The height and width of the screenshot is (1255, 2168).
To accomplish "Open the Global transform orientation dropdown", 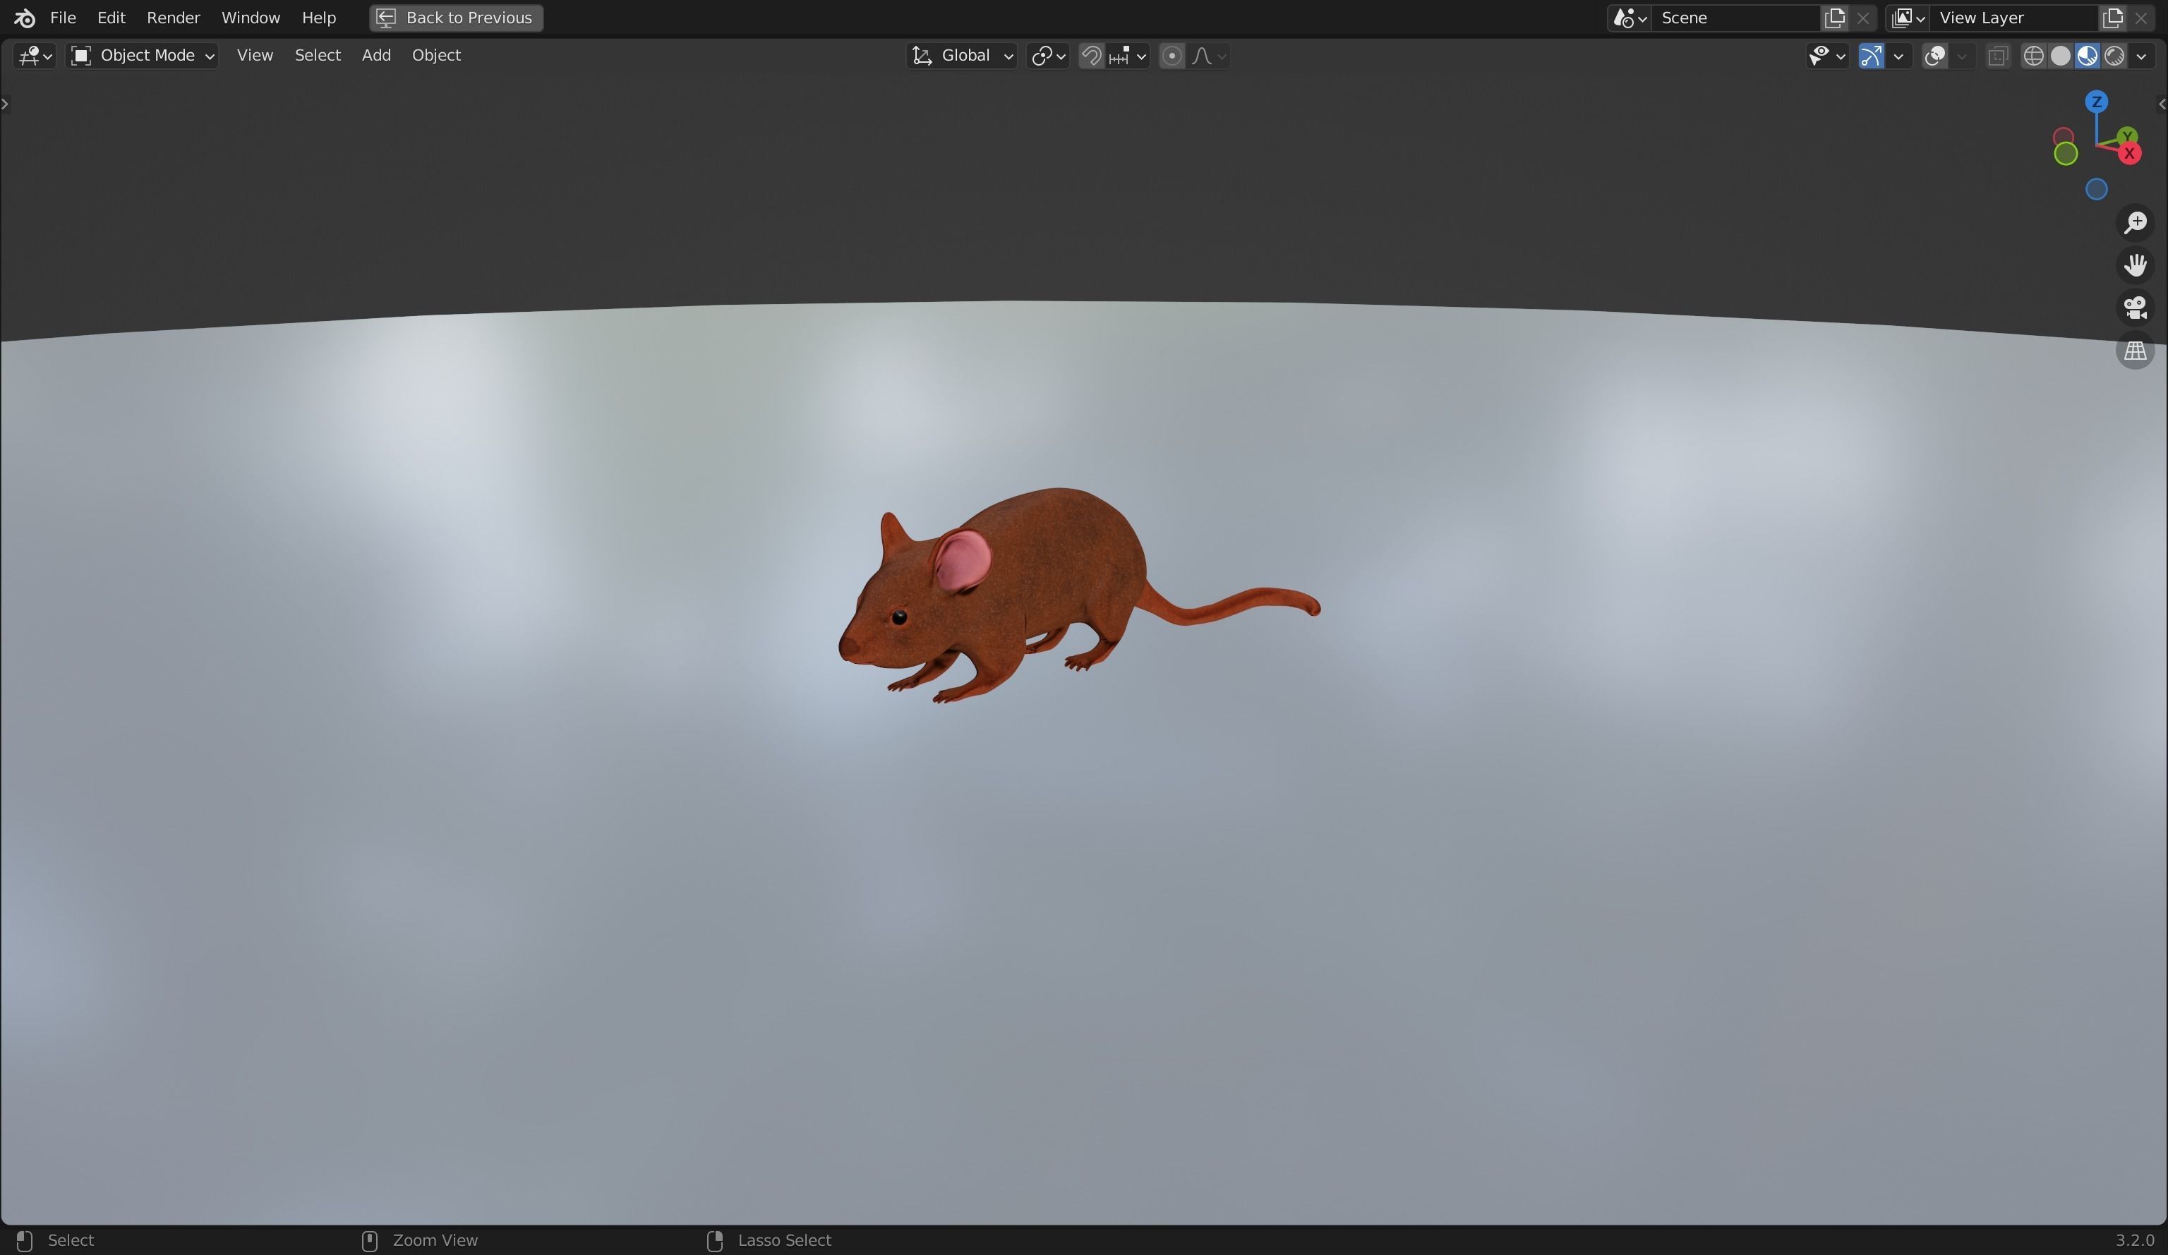I will (x=962, y=56).
